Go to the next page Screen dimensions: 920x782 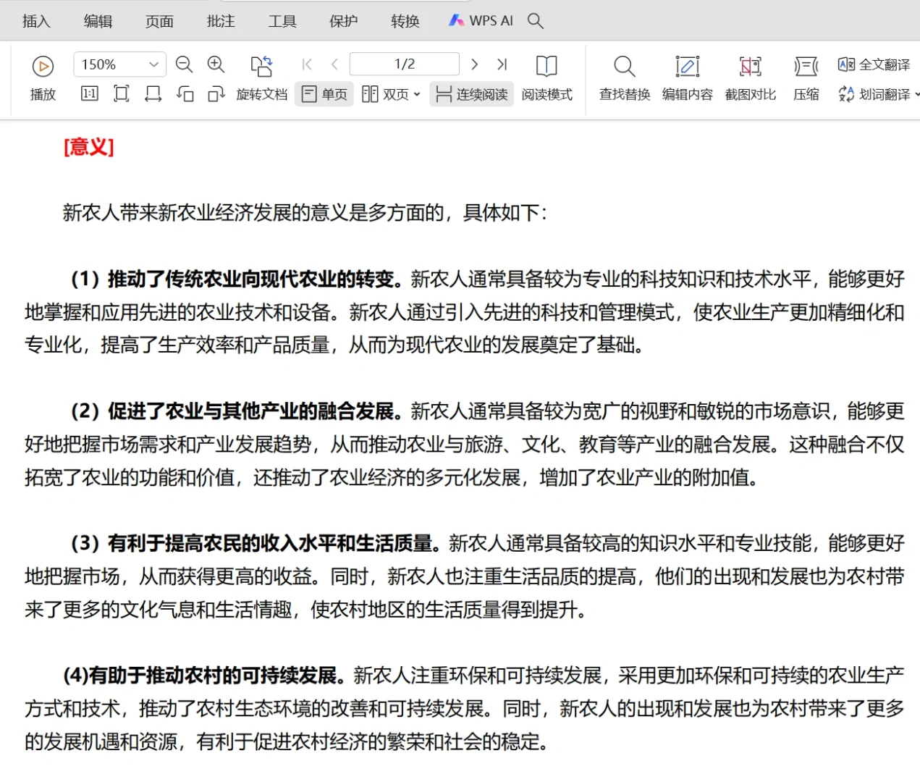pos(474,64)
